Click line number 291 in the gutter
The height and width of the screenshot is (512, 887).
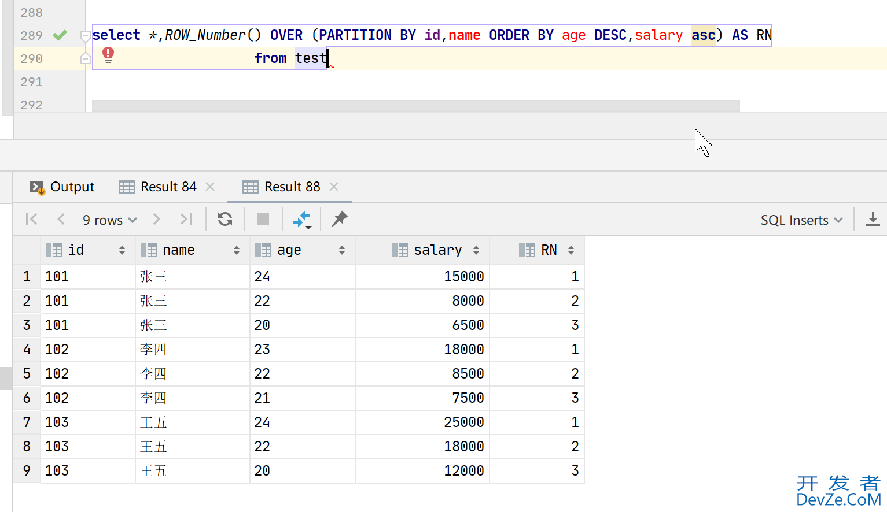tap(31, 82)
